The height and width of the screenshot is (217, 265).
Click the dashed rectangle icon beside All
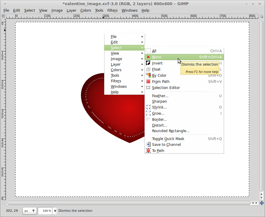(x=148, y=51)
